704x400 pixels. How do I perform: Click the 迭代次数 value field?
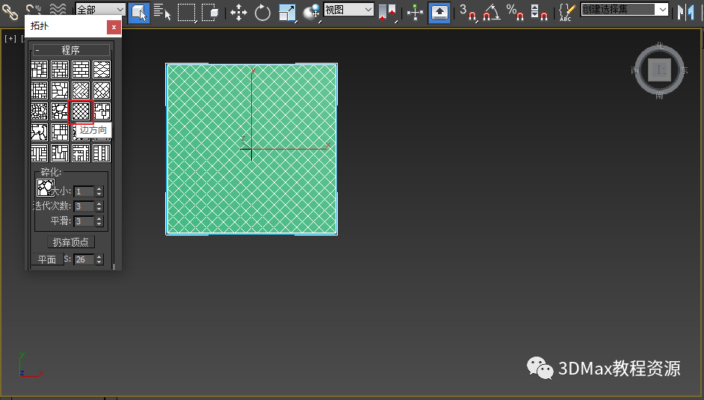[84, 206]
